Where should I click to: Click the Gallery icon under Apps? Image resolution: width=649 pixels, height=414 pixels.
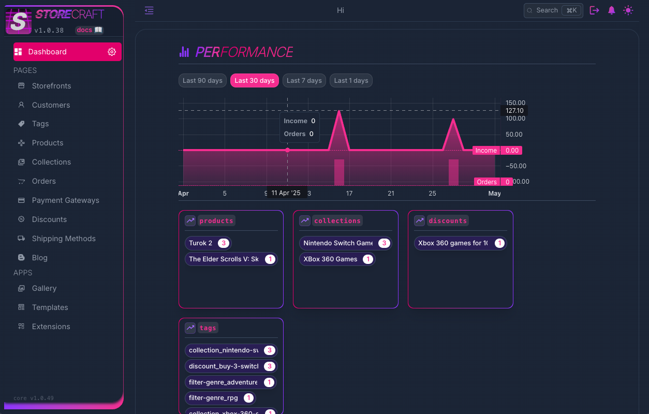21,288
